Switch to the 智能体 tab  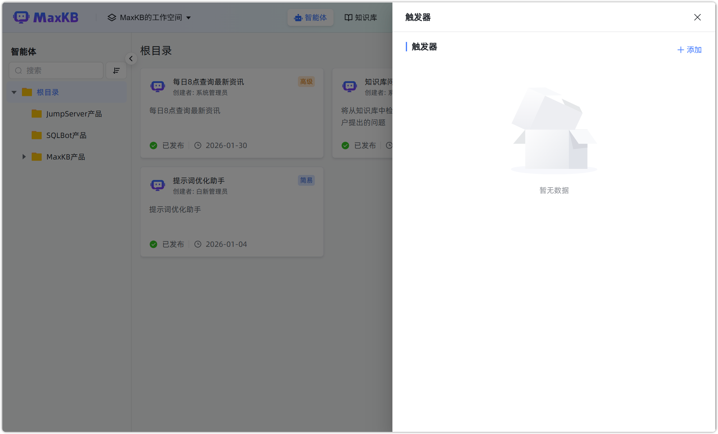310,17
